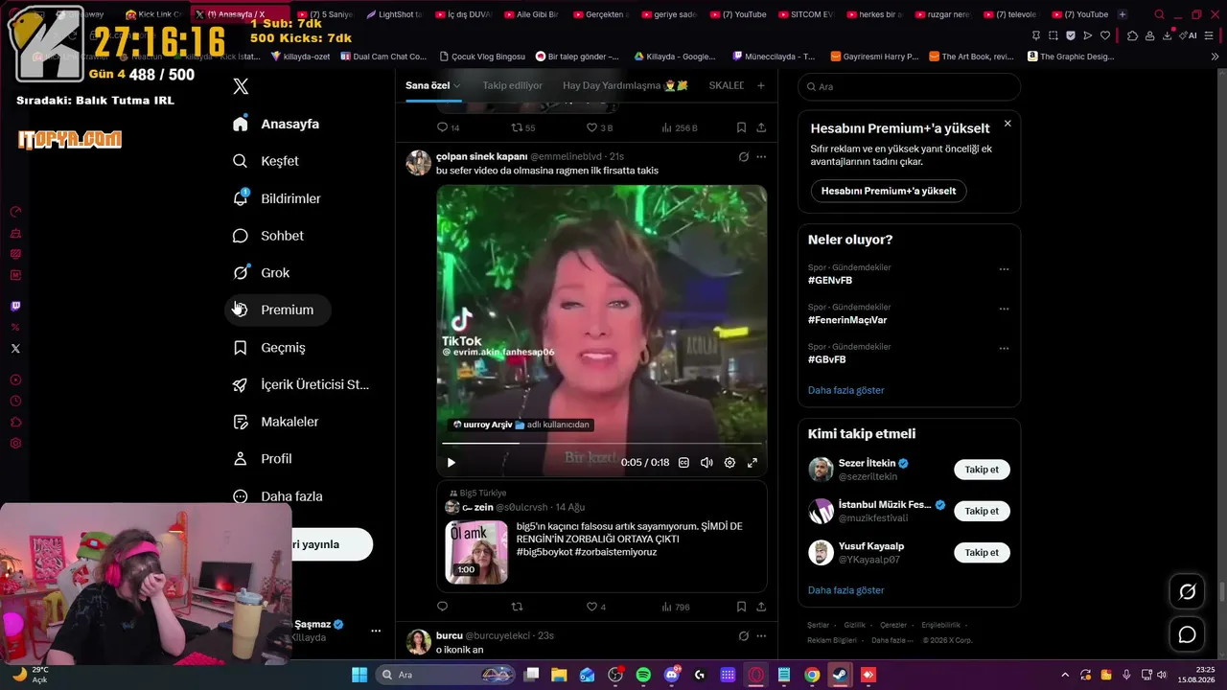Switch to LightShot browser tab
The image size is (1227, 690).
[394, 14]
